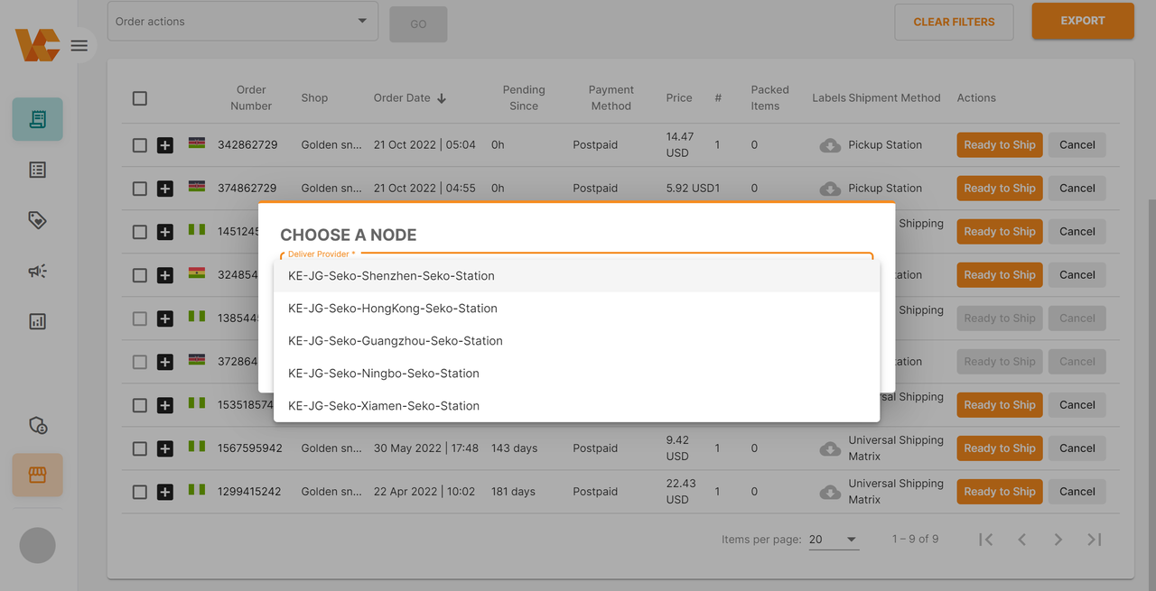Download label for order 1567595942
1156x591 pixels.
(830, 448)
